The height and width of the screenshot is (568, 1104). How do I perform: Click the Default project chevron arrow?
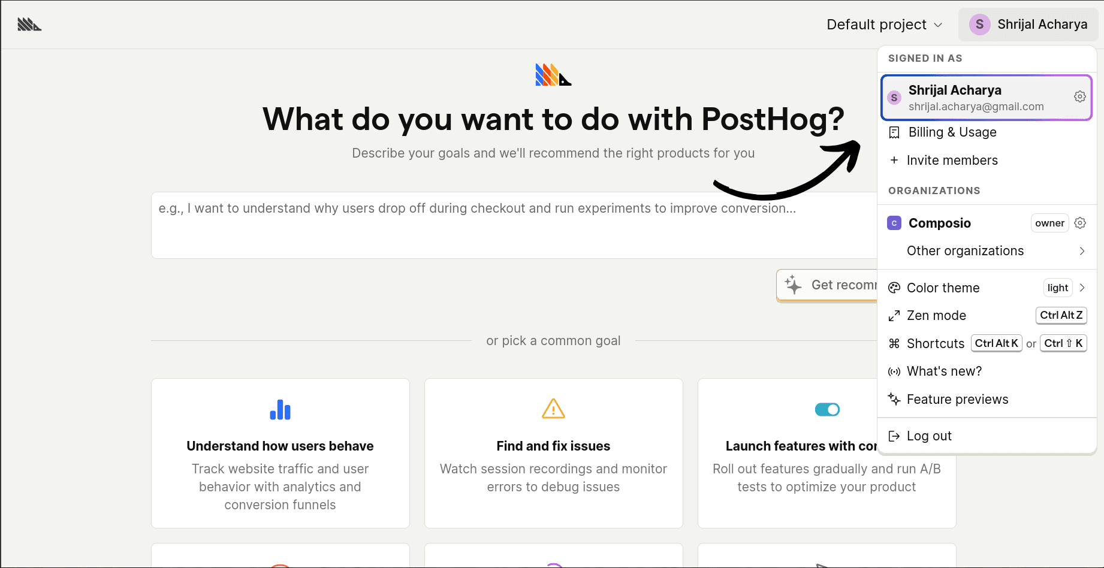tap(939, 25)
